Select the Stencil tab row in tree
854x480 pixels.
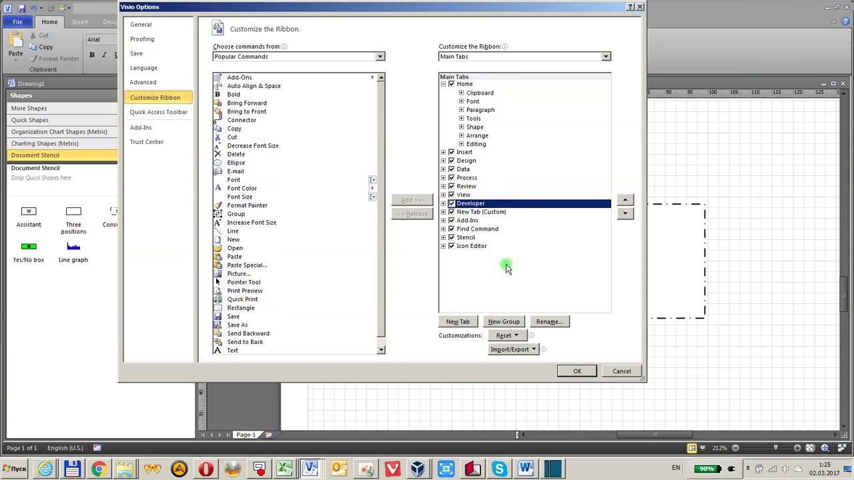tap(466, 237)
